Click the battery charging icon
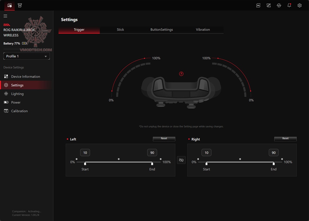The height and width of the screenshot is (221, 309). [x=24, y=43]
